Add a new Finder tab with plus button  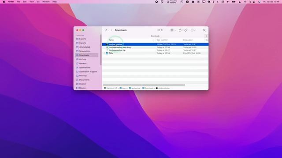click(207, 36)
